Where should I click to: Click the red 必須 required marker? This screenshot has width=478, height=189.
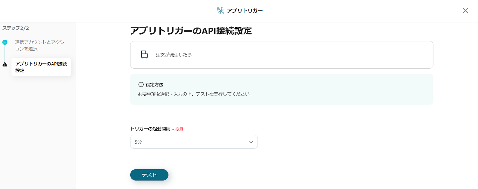pos(179,129)
